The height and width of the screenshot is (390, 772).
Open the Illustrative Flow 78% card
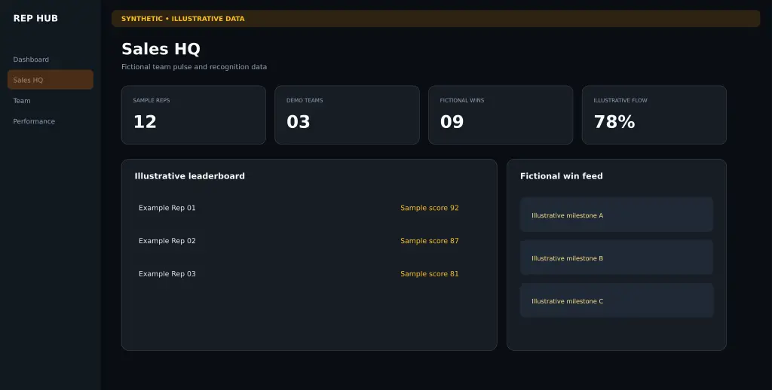point(654,115)
